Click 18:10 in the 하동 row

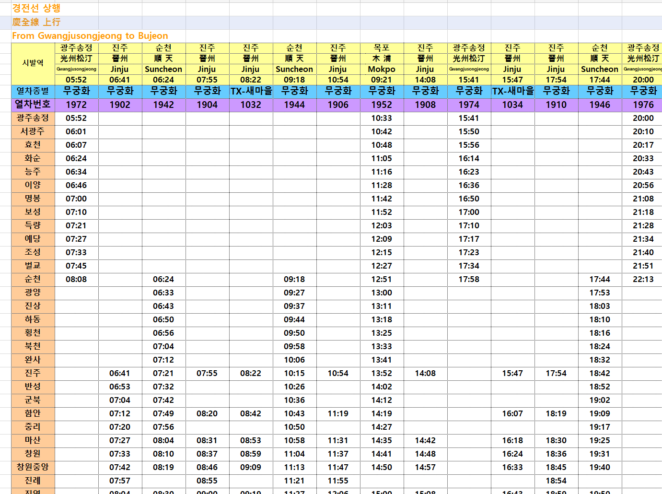600,319
